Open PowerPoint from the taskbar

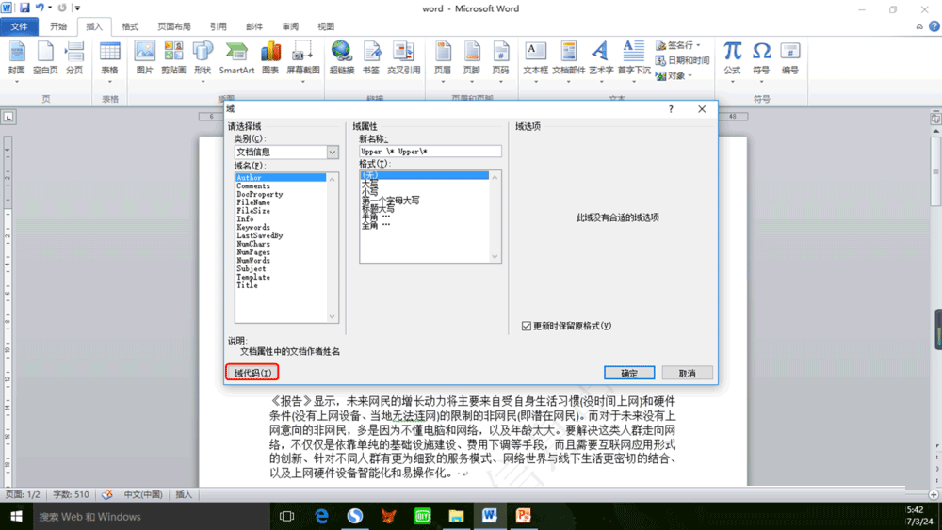(523, 516)
